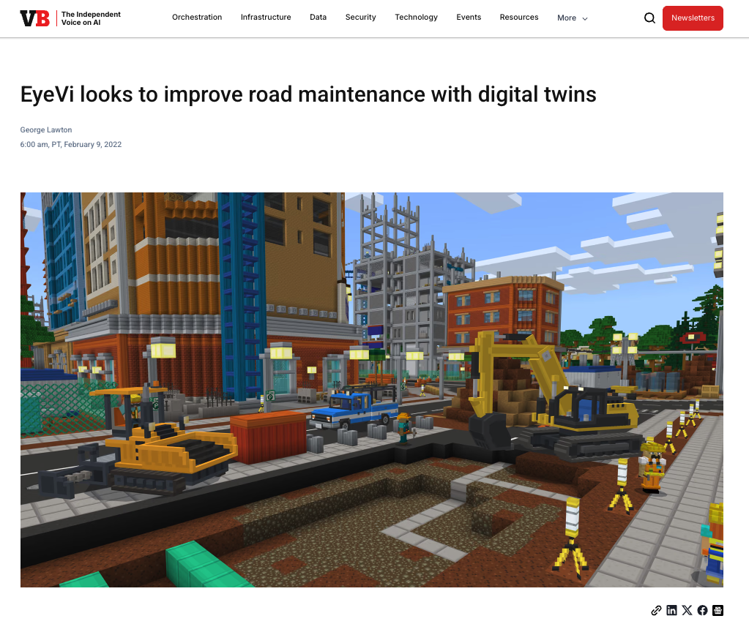This screenshot has width=749, height=624.
Task: Open the Infrastructure section
Action: [x=266, y=17]
